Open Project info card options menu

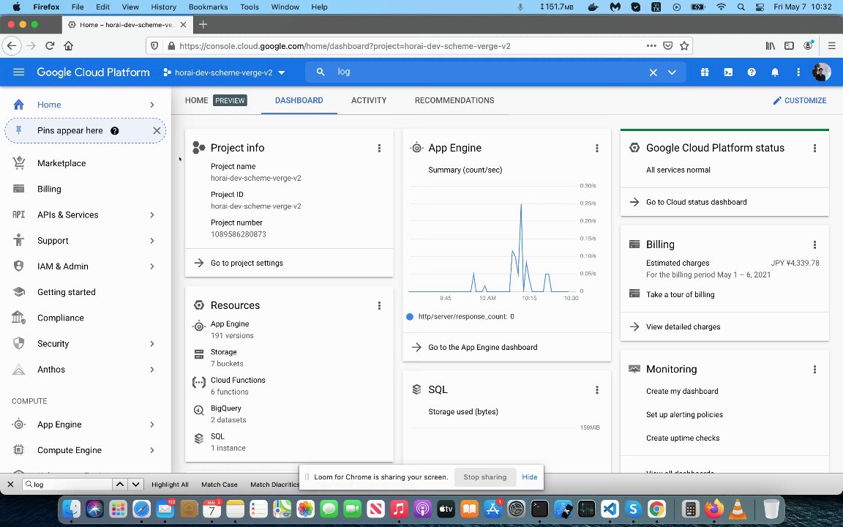coord(379,148)
